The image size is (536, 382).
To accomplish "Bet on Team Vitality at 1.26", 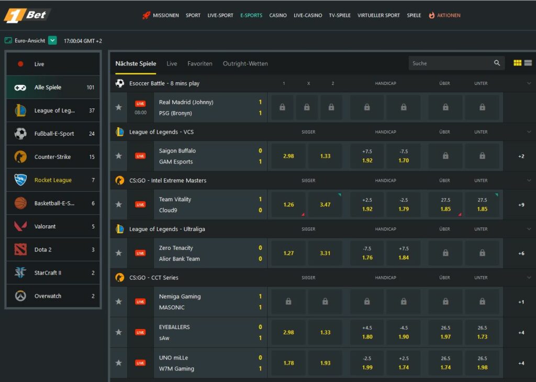I will 288,205.
